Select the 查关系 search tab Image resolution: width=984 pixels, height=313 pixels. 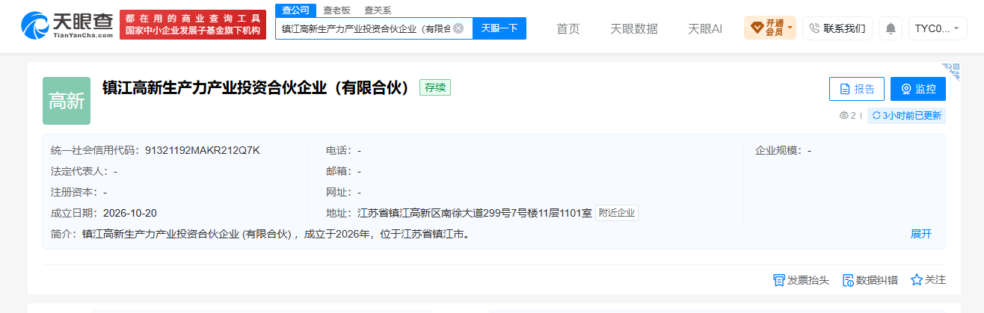coord(378,10)
